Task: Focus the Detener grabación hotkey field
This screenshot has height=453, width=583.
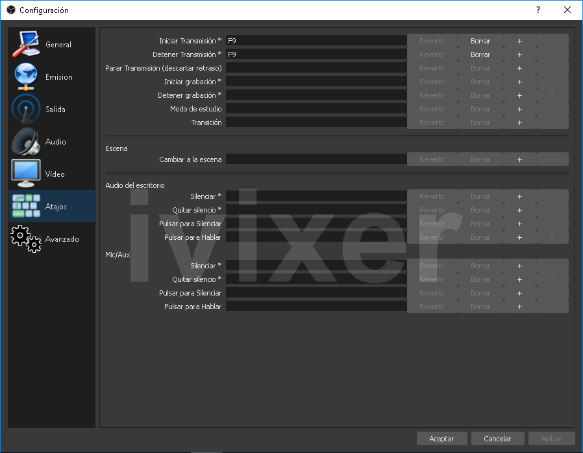Action: pos(316,95)
